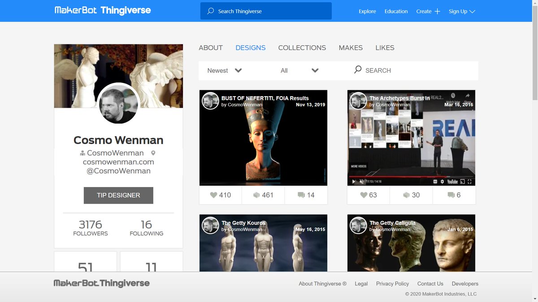Open the Legal footer link
Screen dimensions: 538x302
[361, 284]
